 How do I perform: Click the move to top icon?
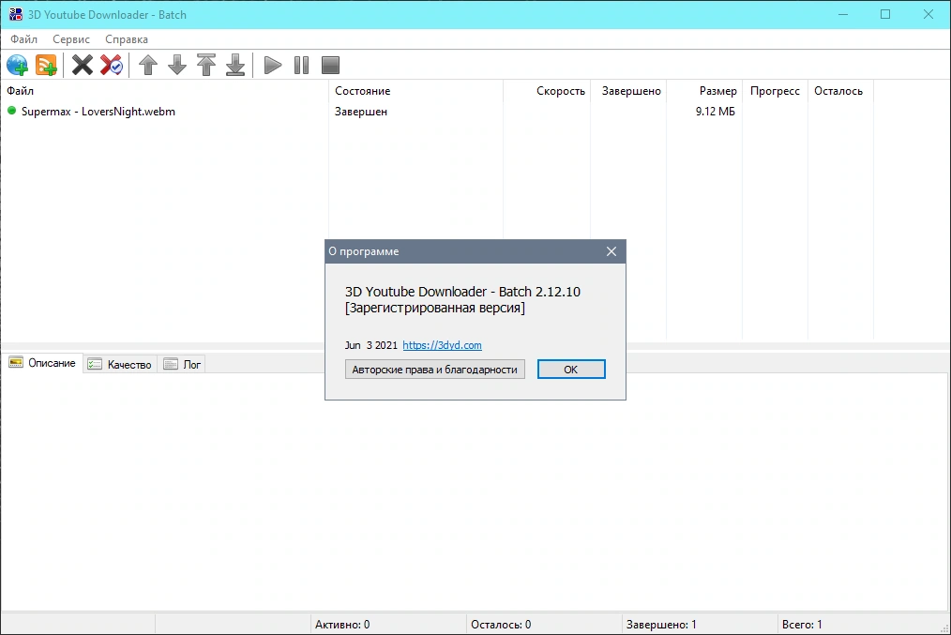coord(206,65)
